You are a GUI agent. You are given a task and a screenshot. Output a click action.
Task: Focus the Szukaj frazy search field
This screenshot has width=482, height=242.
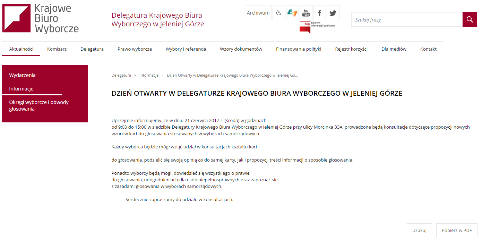point(407,19)
